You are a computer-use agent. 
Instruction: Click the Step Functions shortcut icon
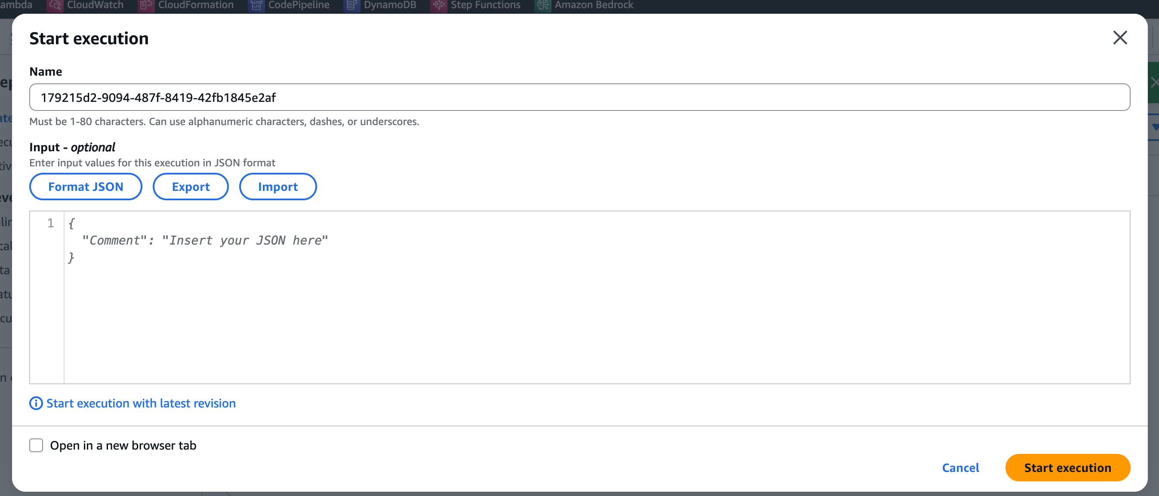pyautogui.click(x=438, y=6)
